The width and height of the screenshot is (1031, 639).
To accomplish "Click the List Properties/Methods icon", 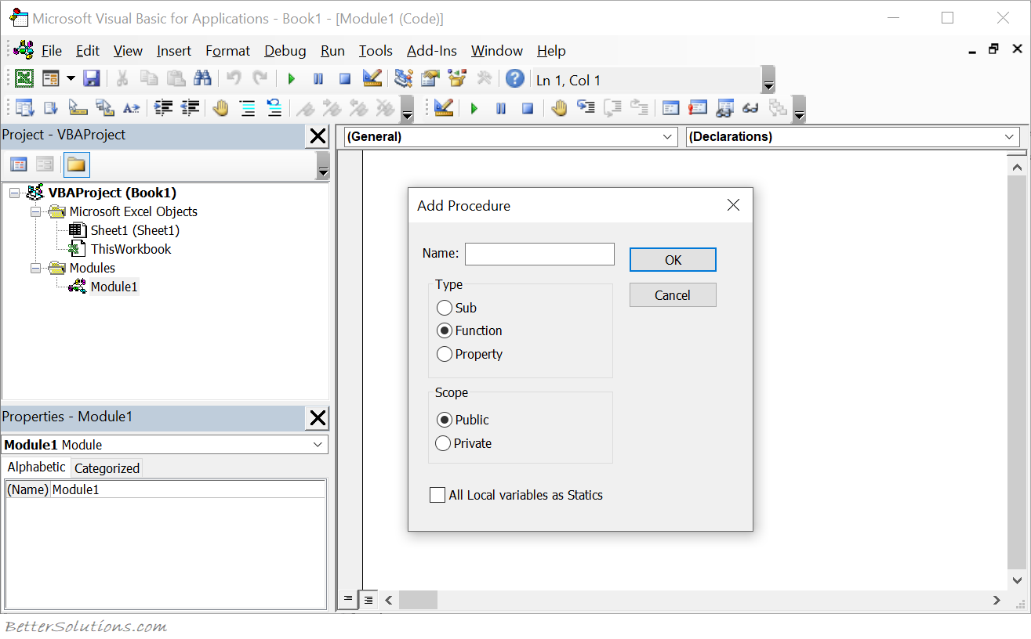I will (24, 108).
